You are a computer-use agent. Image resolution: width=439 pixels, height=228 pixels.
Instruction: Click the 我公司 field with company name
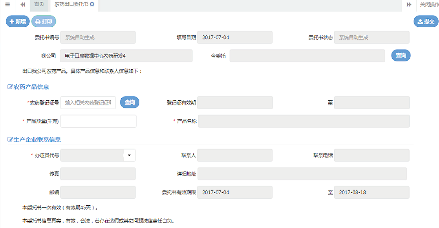[126, 56]
